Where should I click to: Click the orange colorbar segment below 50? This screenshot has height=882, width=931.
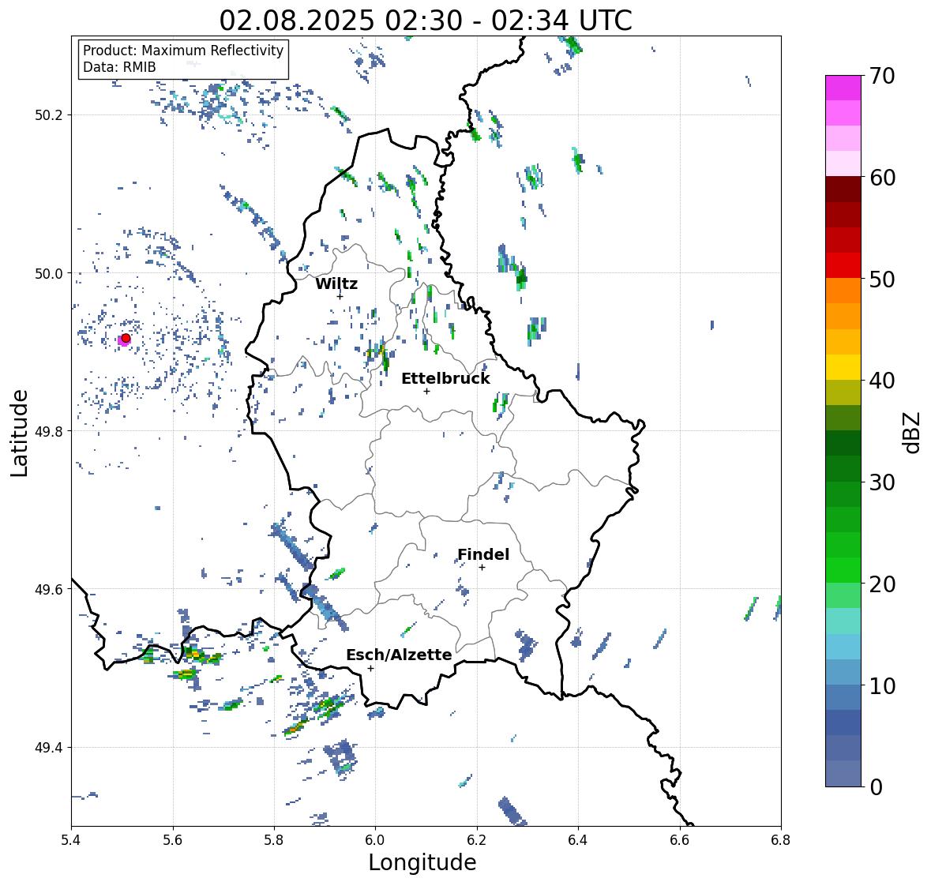[x=843, y=291]
